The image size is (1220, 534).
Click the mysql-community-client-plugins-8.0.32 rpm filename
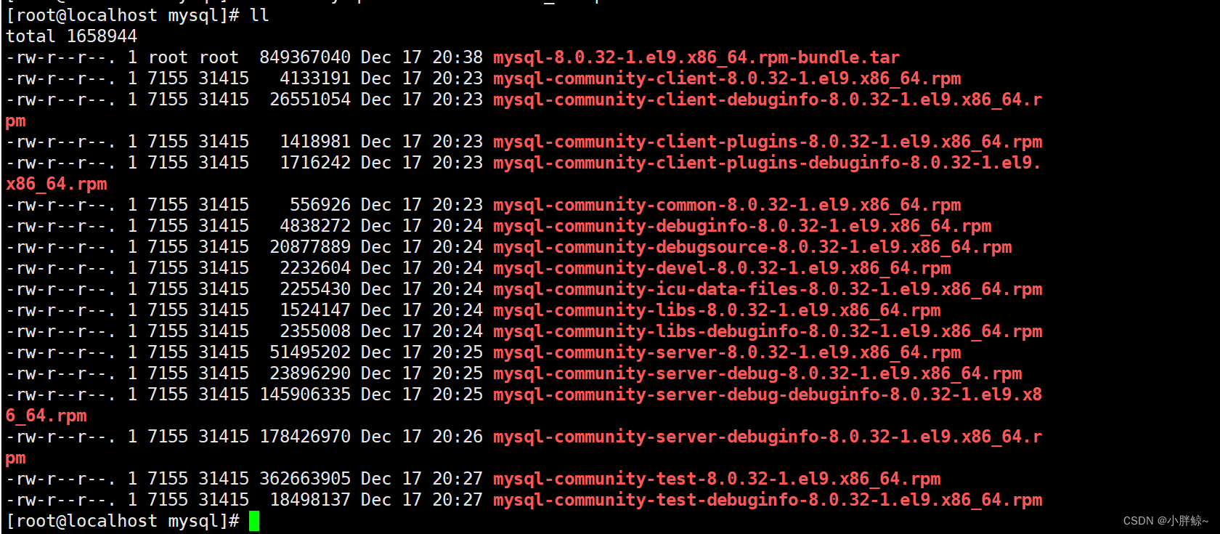click(x=768, y=142)
